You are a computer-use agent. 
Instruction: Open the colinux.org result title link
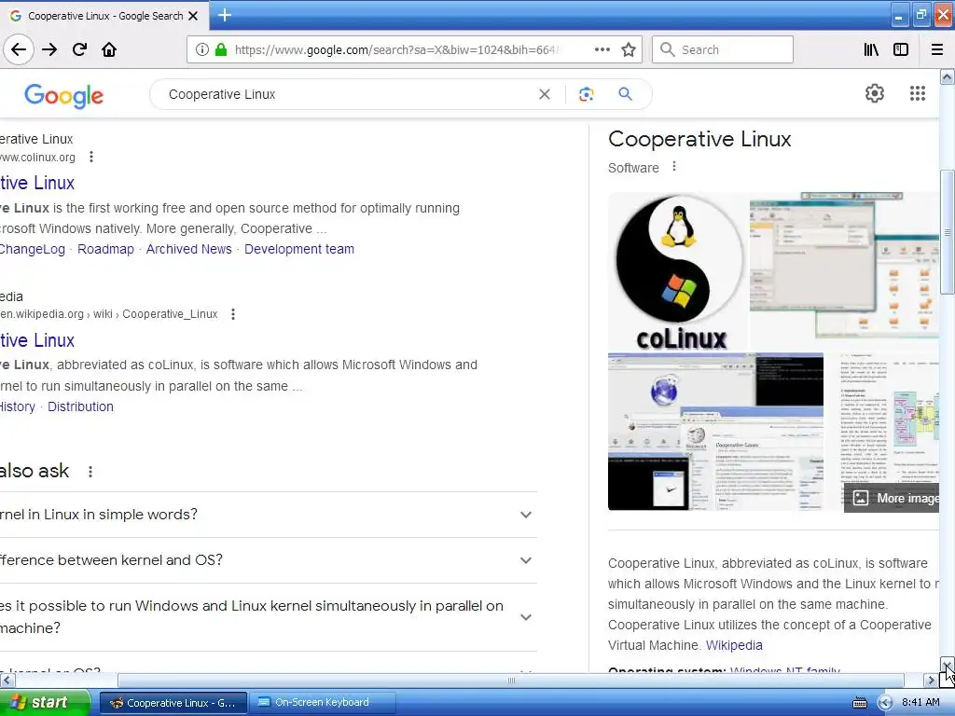(x=37, y=183)
